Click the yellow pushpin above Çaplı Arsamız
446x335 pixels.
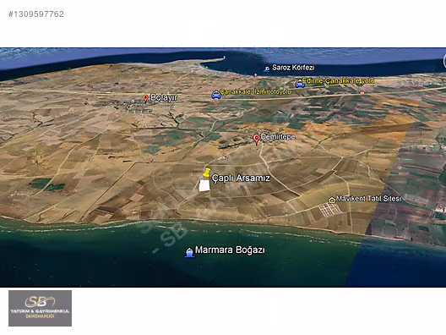coord(206,173)
